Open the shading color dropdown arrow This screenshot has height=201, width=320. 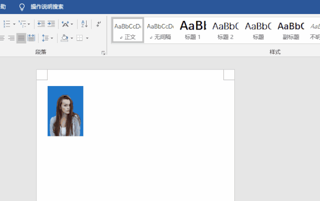coord(72,38)
